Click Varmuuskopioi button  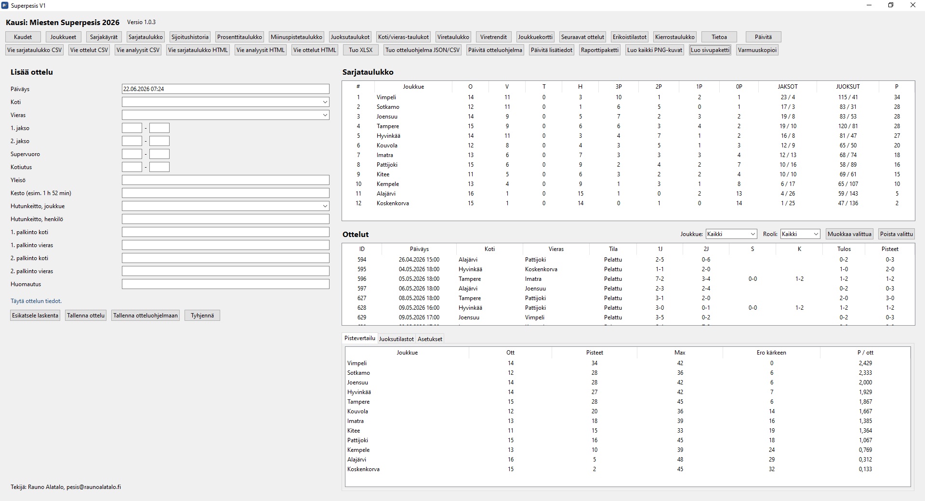(x=757, y=50)
